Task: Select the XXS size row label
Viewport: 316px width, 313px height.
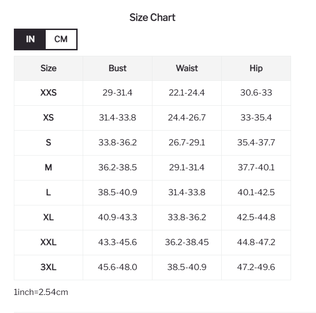Action: click(49, 93)
